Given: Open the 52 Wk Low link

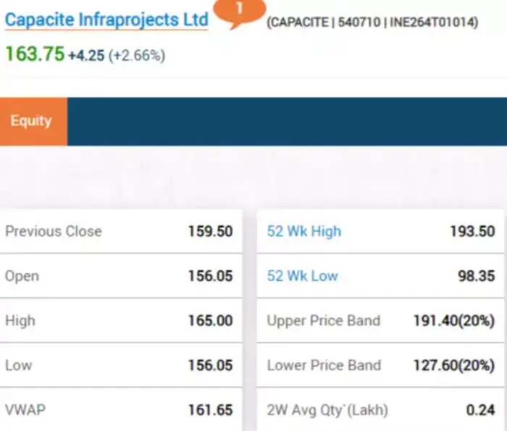Looking at the screenshot, I should point(303,276).
